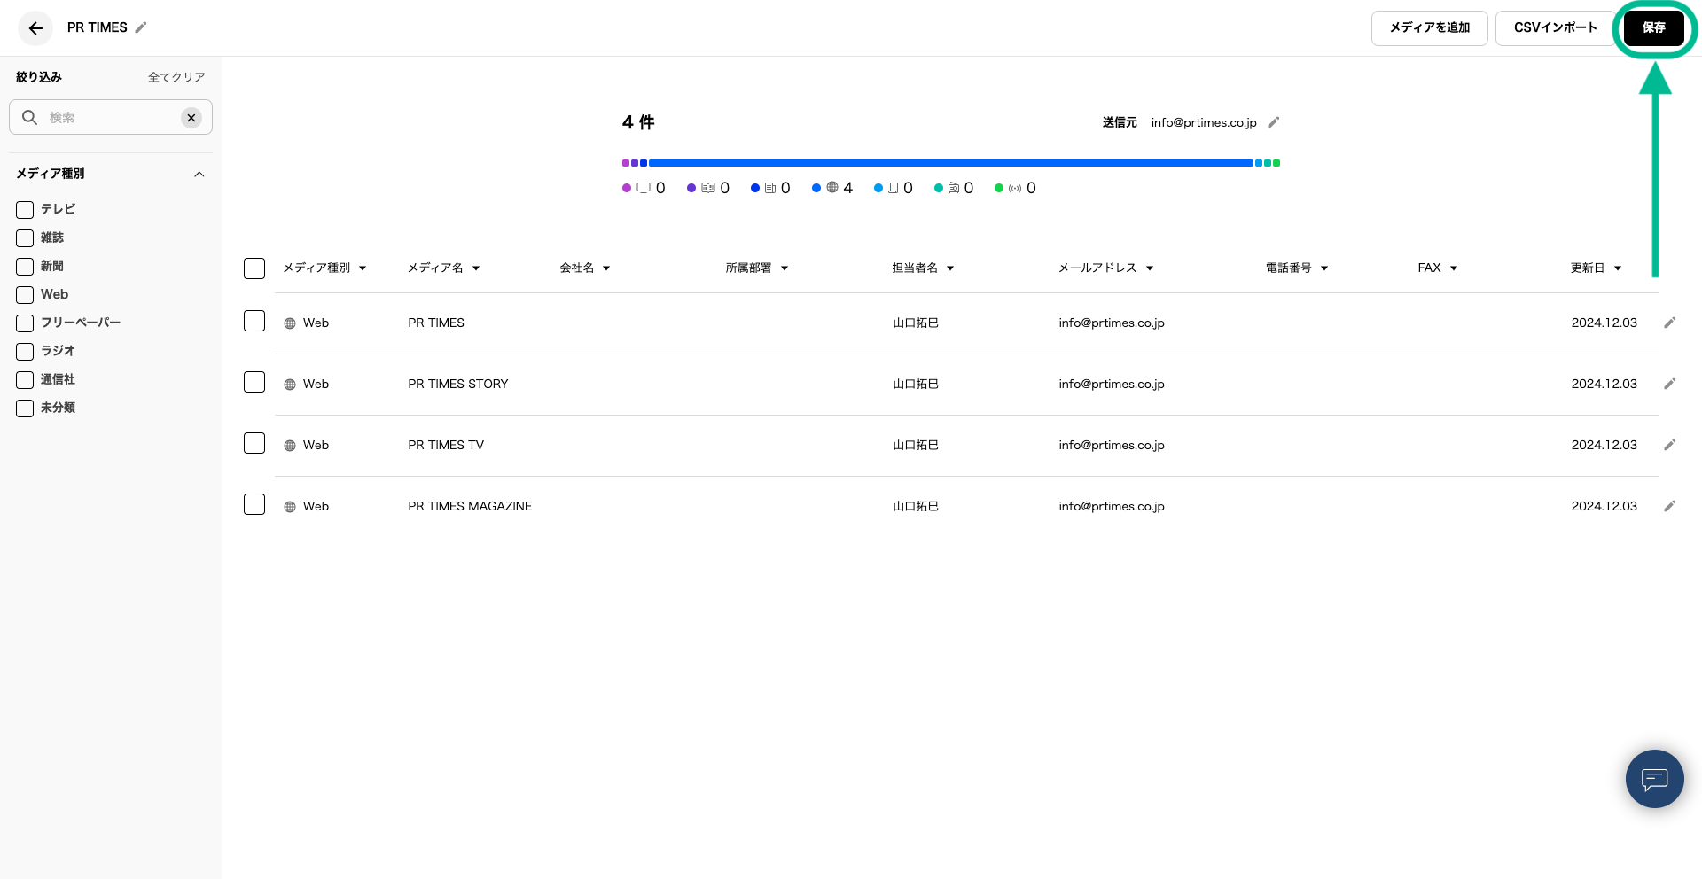Toggle the select-all rows checkbox
The height and width of the screenshot is (879, 1702).
[x=254, y=268]
